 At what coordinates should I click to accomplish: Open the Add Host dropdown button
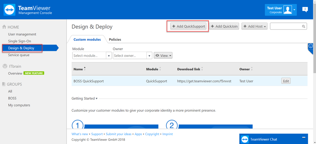click(255, 26)
